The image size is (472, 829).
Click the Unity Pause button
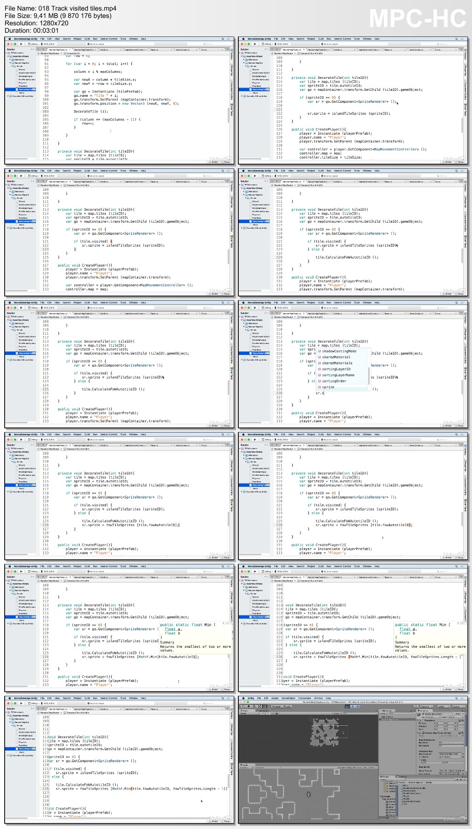coord(353,706)
